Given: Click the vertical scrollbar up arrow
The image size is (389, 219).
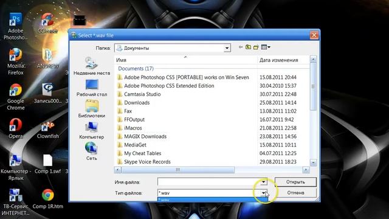Looking at the screenshot, I should tap(313, 60).
